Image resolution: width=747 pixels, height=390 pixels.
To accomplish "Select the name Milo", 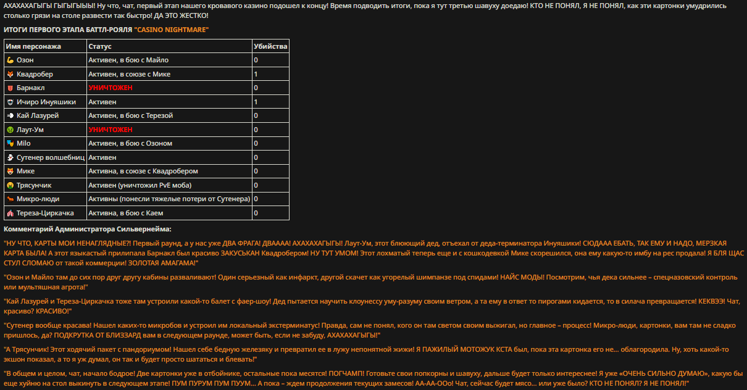I will point(23,143).
